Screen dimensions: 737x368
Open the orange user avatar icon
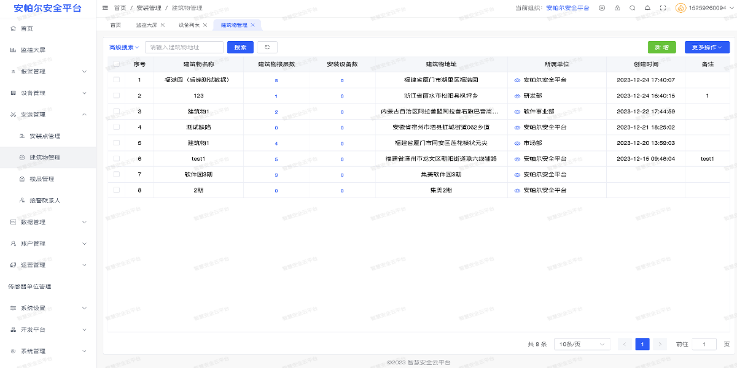coord(680,8)
